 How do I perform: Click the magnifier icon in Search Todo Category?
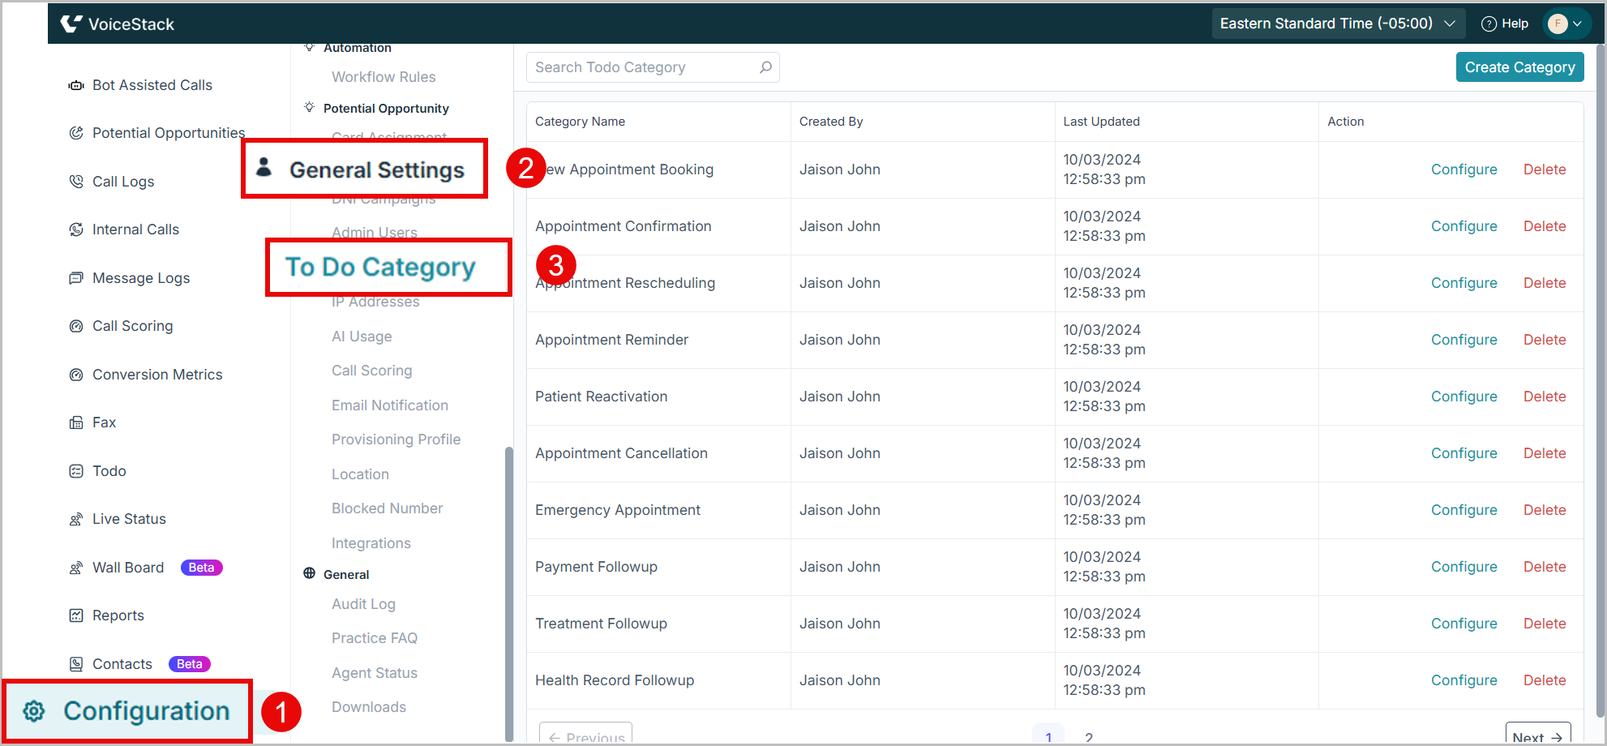[765, 67]
